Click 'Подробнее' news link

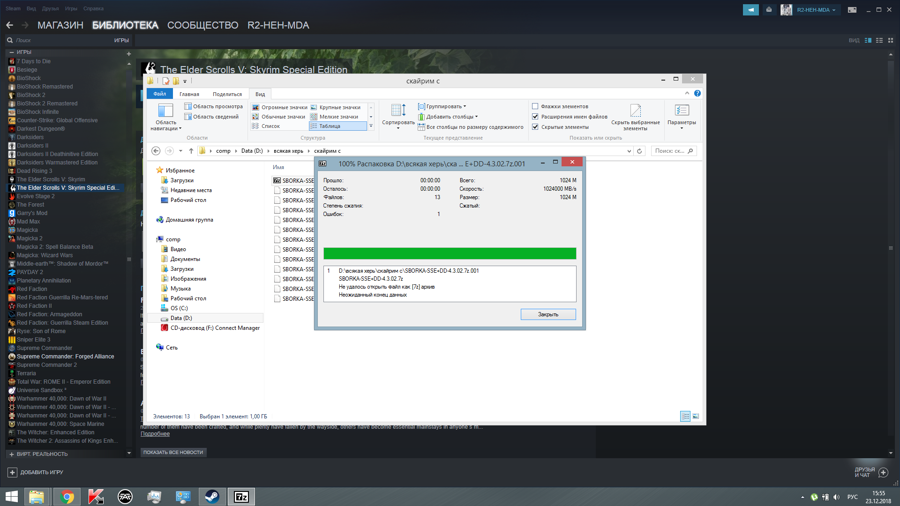(155, 434)
